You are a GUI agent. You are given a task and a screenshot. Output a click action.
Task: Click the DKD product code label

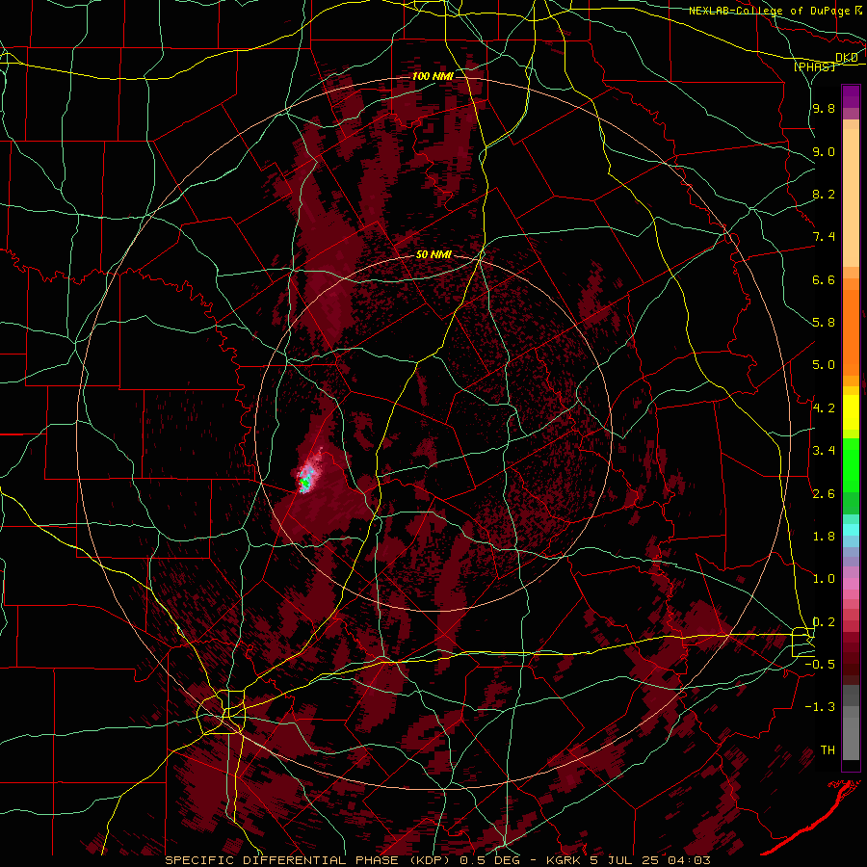(846, 57)
